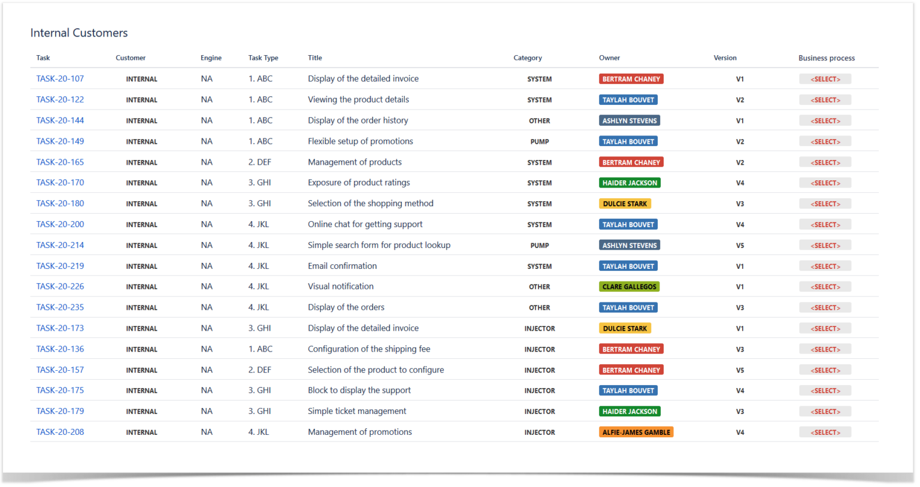Image resolution: width=920 pixels, height=487 pixels.
Task: Click the BERTRAM CHANEY owner badge on TASK-20-107
Action: pos(631,78)
